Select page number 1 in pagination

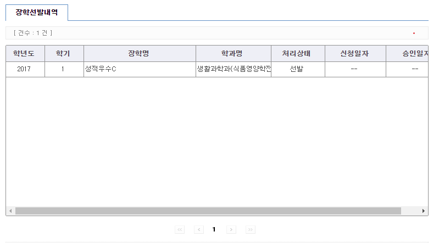pyautogui.click(x=214, y=230)
